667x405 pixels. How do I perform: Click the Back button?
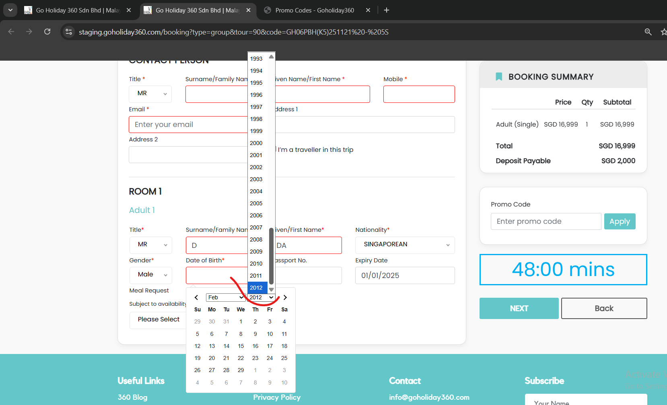coord(604,308)
